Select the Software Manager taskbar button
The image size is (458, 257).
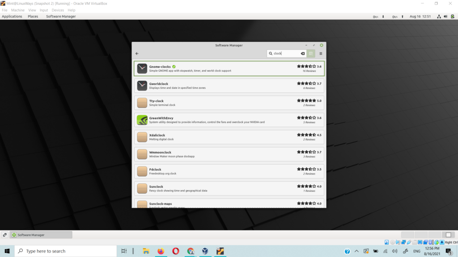41,235
